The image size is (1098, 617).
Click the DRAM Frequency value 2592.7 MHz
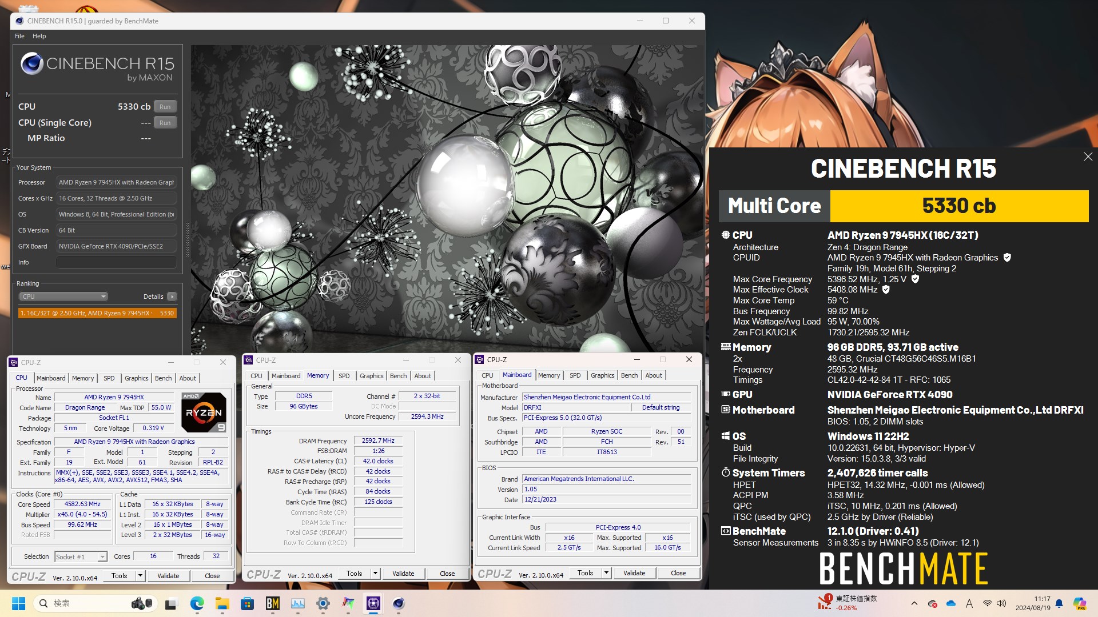(x=378, y=440)
